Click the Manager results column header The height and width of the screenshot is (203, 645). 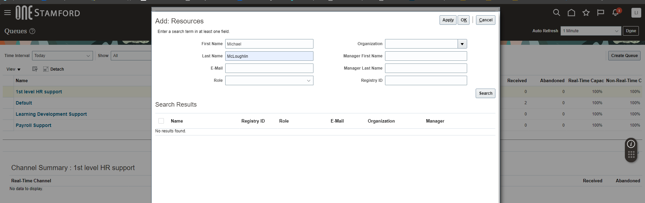tap(435, 121)
